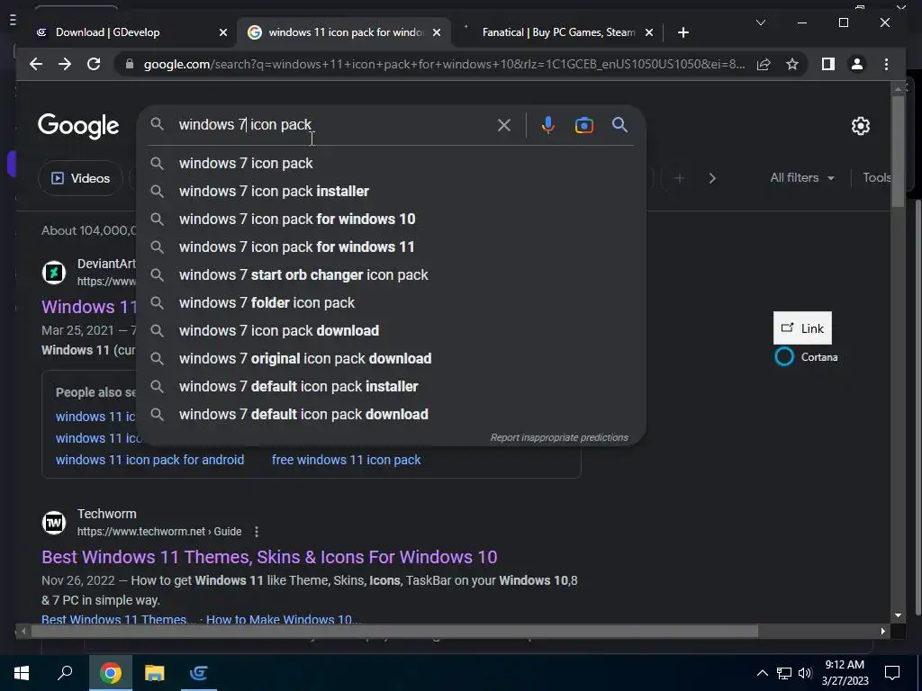Open taskbar search magnifier
Image resolution: width=922 pixels, height=691 pixels.
65,673
